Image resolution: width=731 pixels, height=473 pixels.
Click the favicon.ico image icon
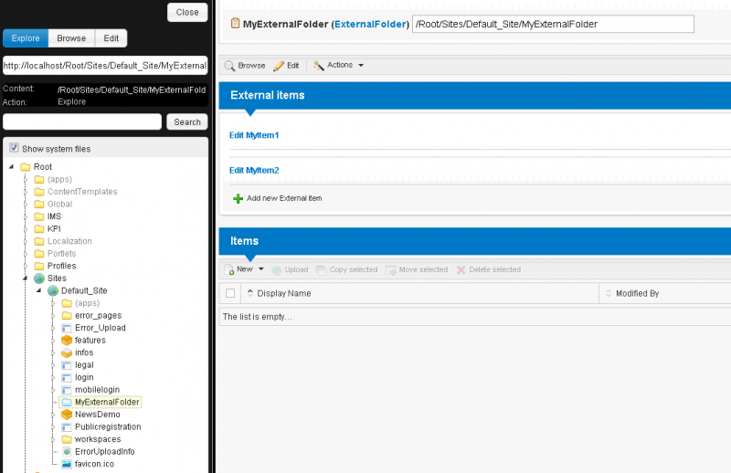pos(67,464)
